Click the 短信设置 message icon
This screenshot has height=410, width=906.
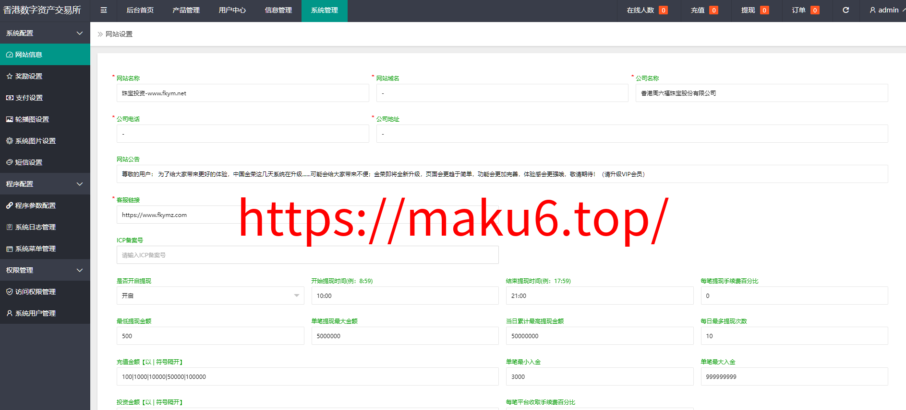[x=9, y=162]
